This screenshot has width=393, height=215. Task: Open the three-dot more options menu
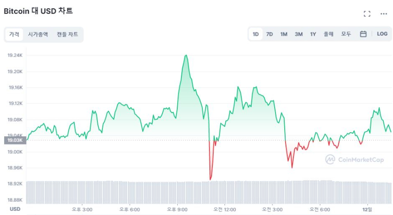384,14
